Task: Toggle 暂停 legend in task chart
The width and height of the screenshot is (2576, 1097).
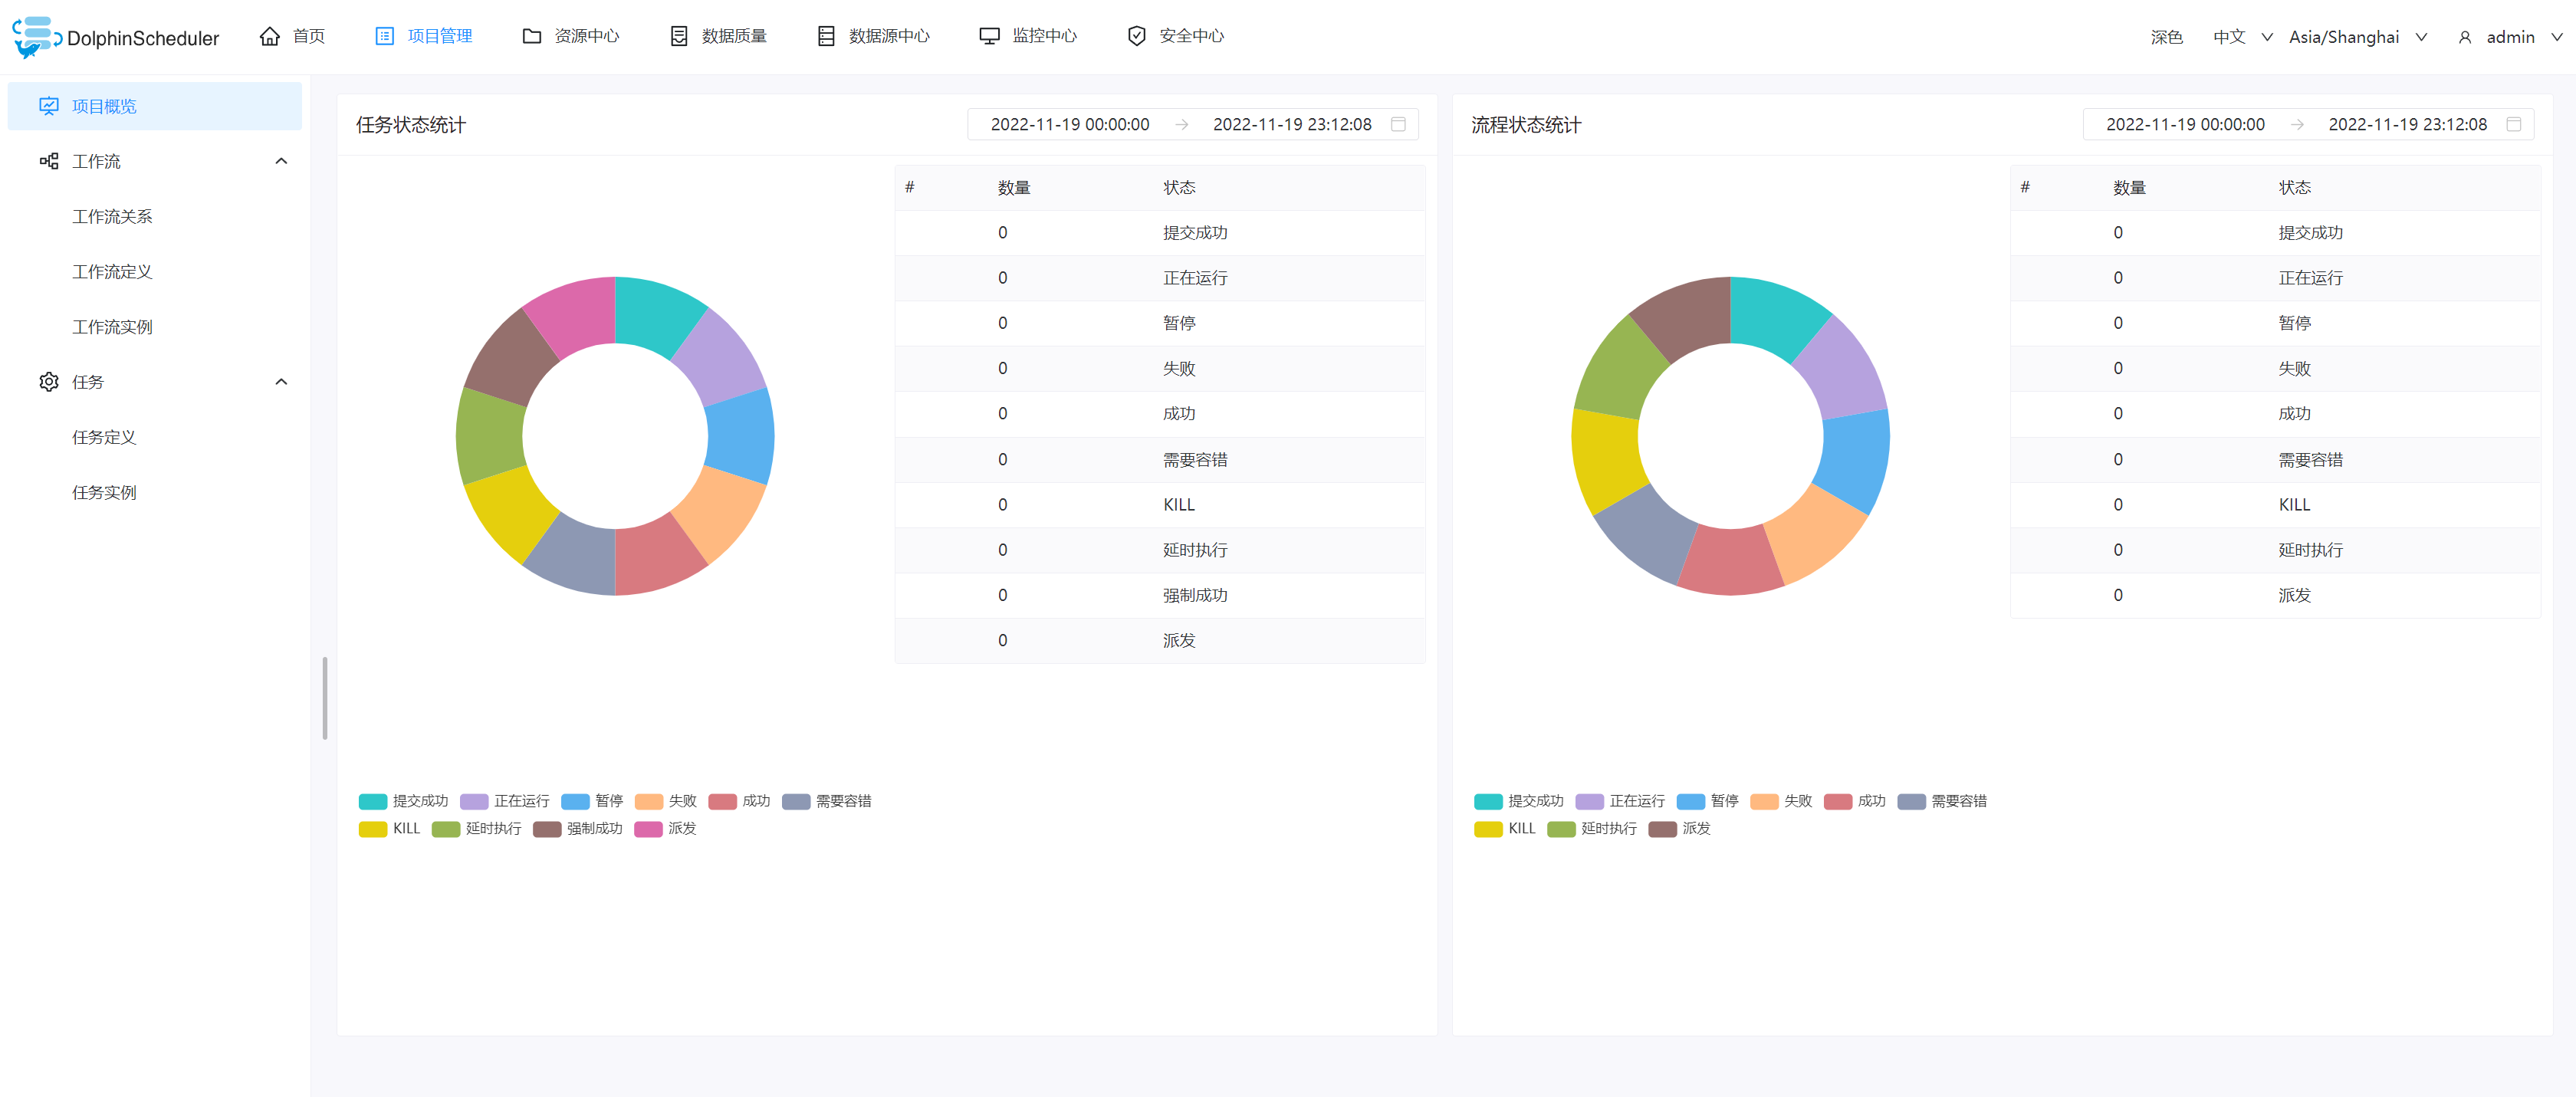Action: (592, 801)
